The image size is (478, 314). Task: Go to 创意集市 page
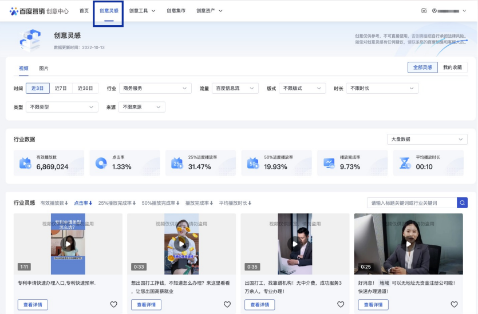[x=176, y=11]
